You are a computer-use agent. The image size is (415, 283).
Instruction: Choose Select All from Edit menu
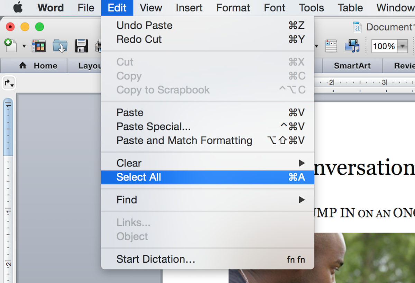tap(207, 177)
